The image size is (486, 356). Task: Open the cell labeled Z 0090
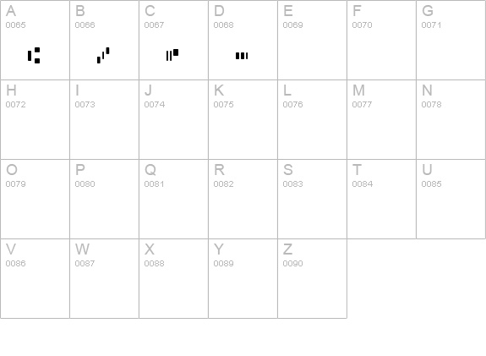coord(312,279)
